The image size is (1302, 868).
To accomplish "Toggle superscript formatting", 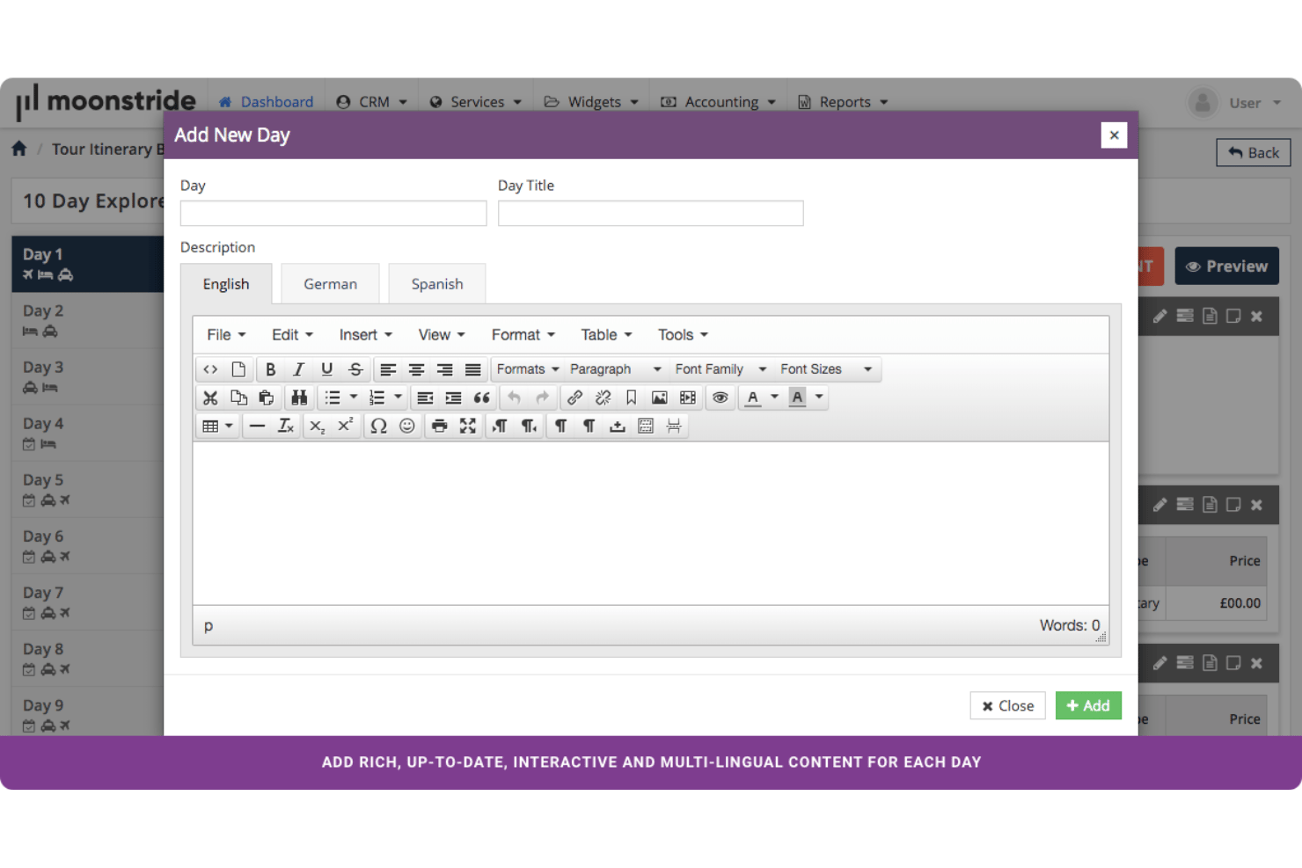I will [x=345, y=426].
